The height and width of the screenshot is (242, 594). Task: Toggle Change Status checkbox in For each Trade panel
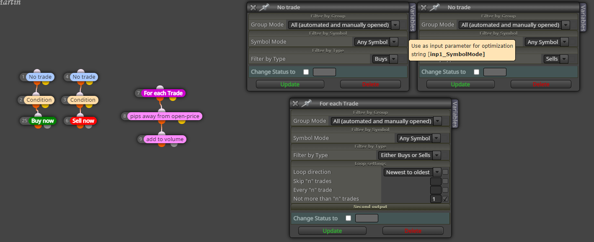348,218
